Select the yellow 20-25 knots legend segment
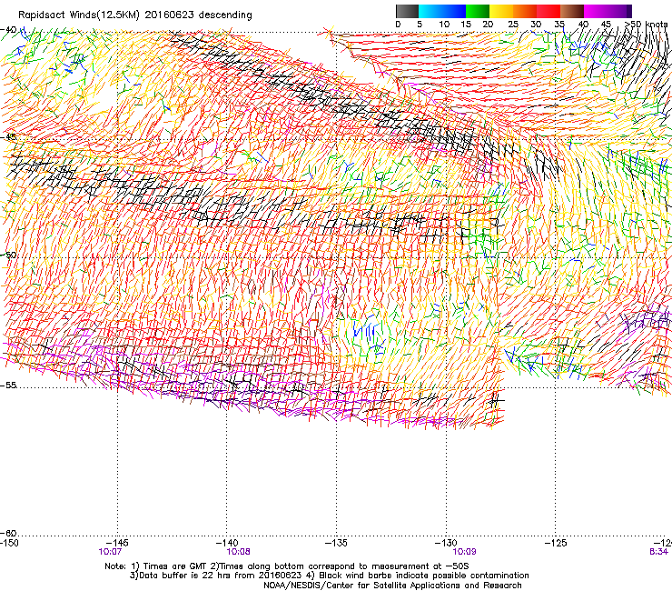 point(501,11)
